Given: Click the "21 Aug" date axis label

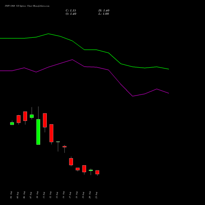Looking at the screenshot, I should pos(96,195).
